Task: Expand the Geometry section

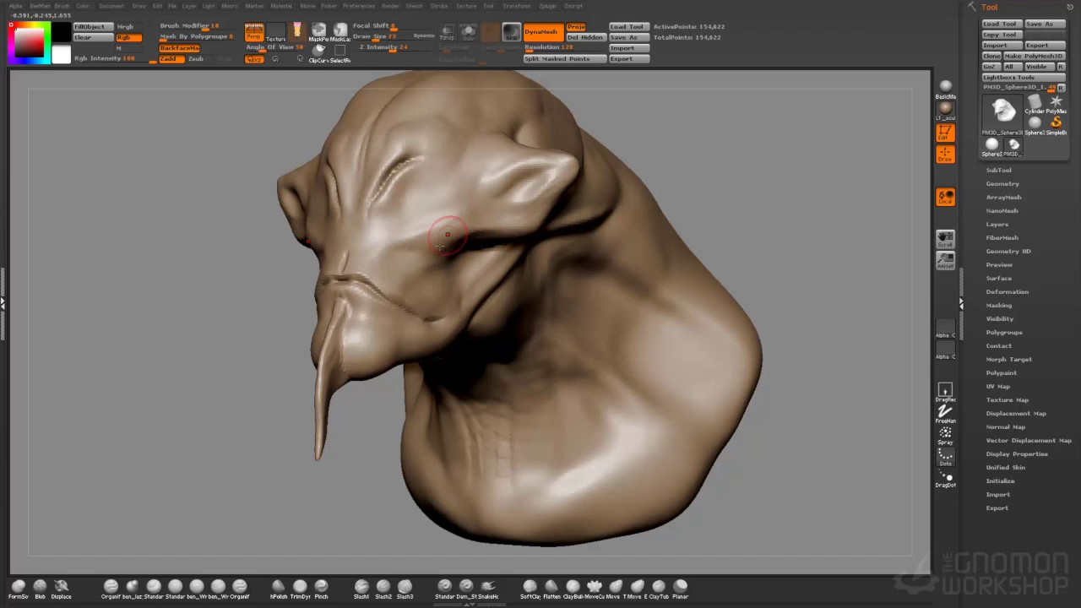Action: click(1002, 183)
